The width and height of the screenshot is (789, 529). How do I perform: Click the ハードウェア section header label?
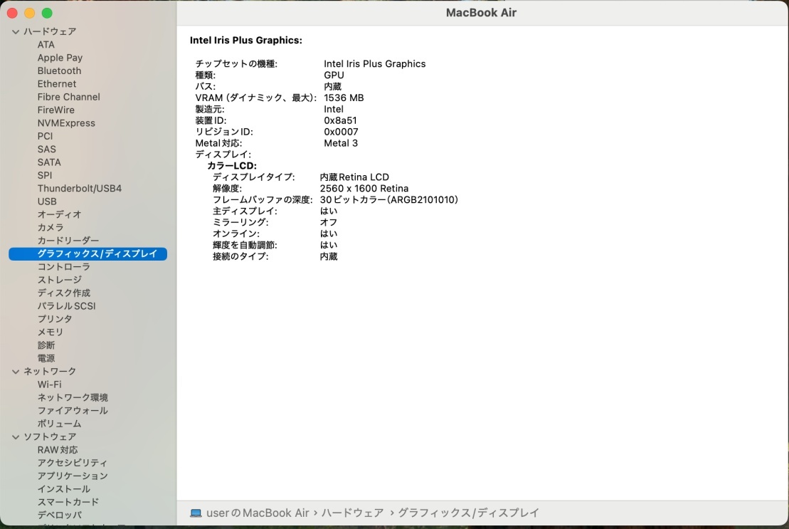coord(50,32)
